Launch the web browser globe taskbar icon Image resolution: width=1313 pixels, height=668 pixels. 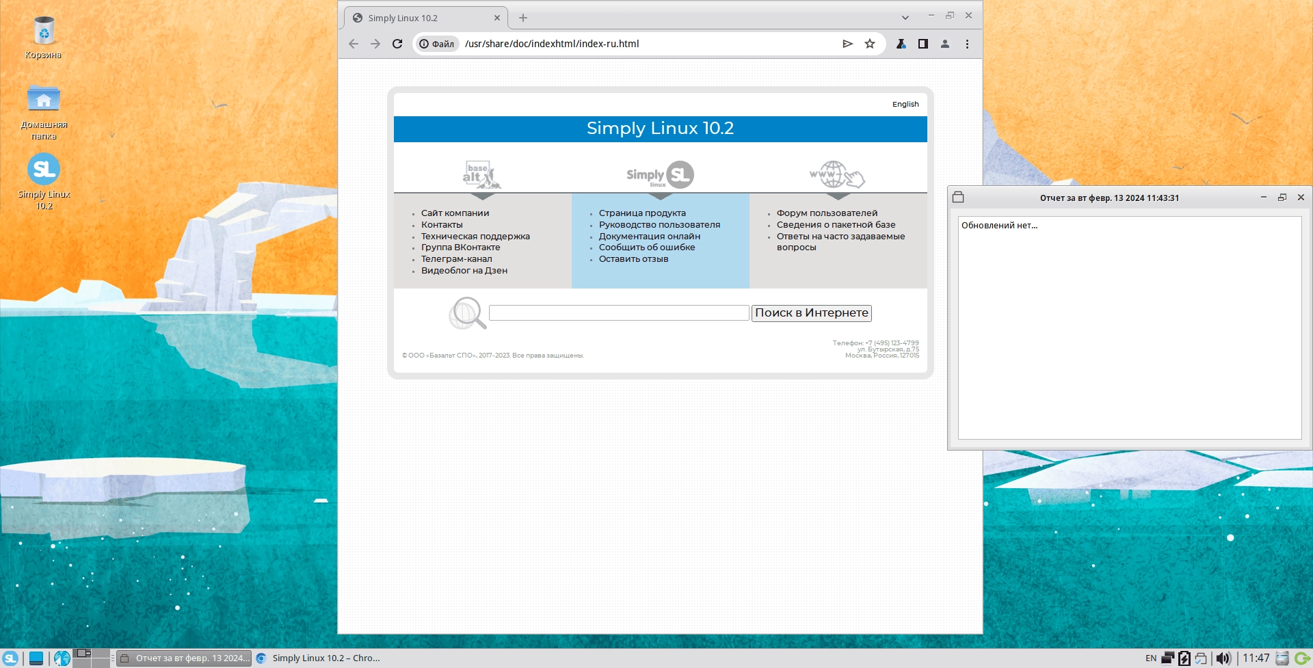pyautogui.click(x=62, y=658)
